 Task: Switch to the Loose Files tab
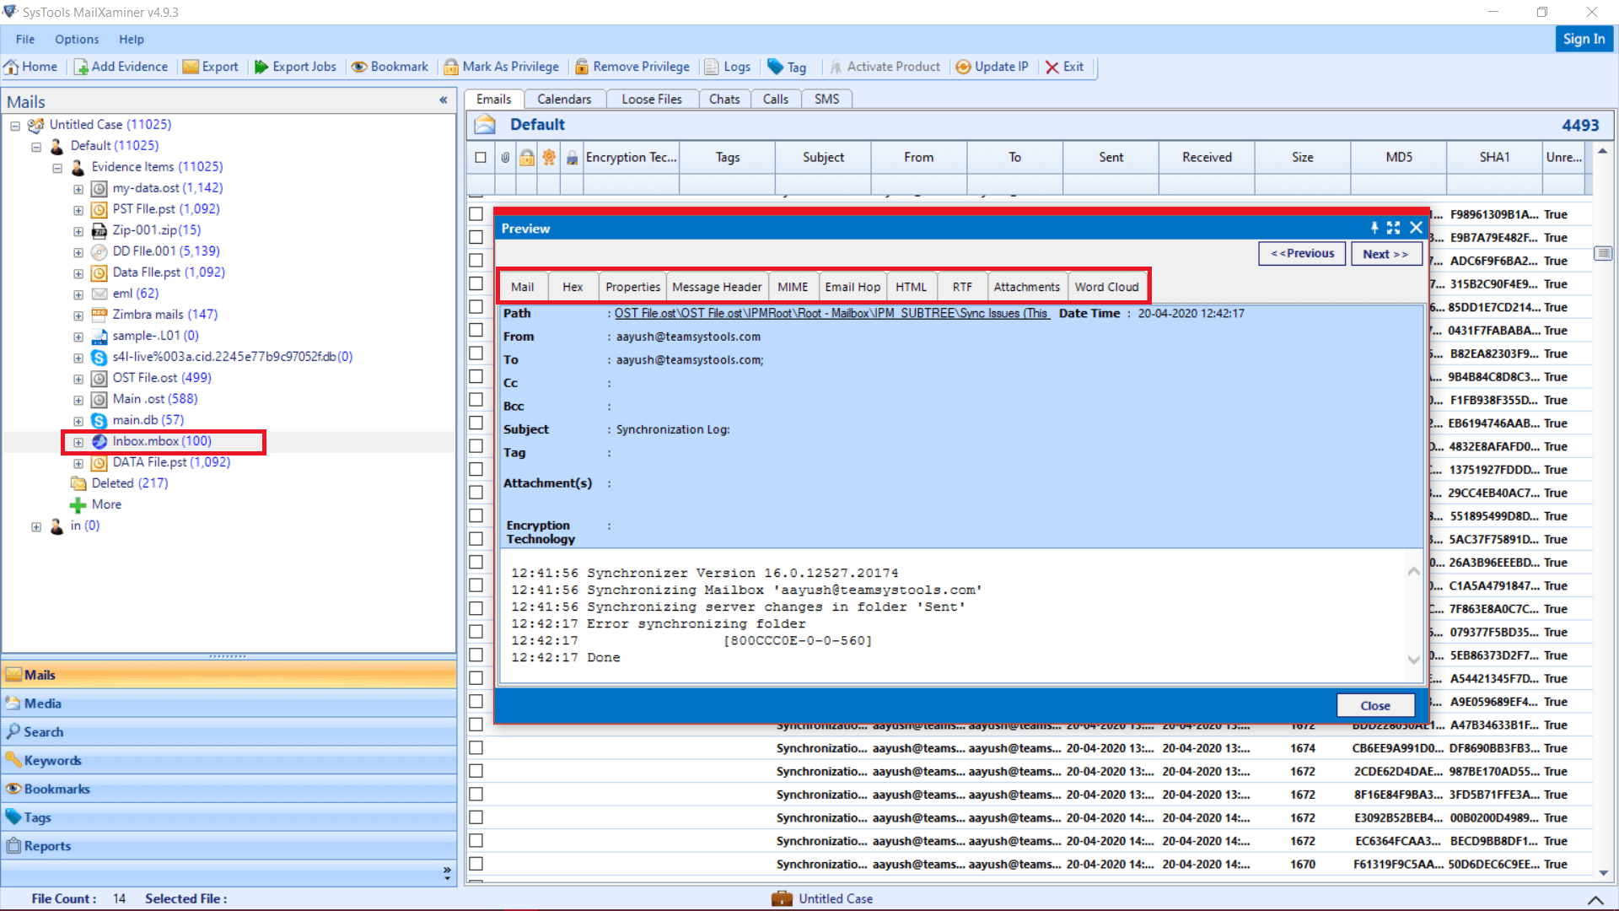point(652,100)
